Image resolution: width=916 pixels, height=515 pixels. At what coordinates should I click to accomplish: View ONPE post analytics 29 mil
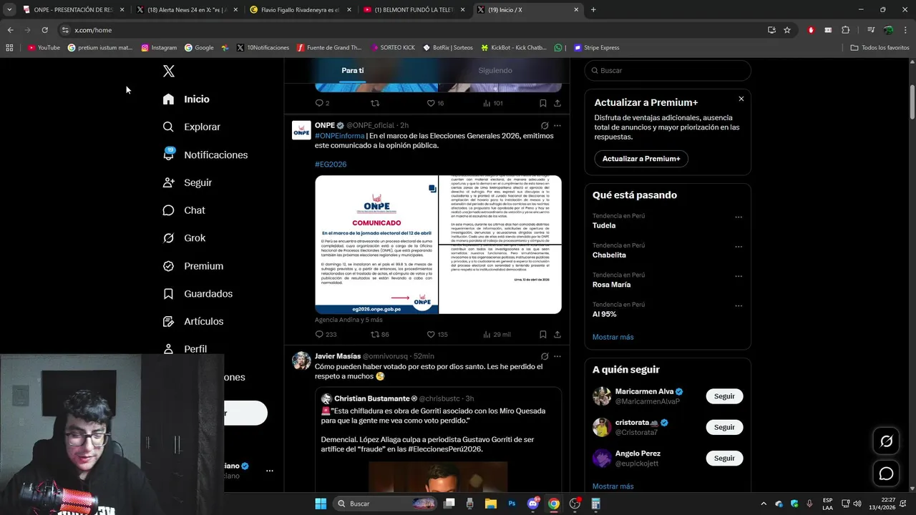497,334
